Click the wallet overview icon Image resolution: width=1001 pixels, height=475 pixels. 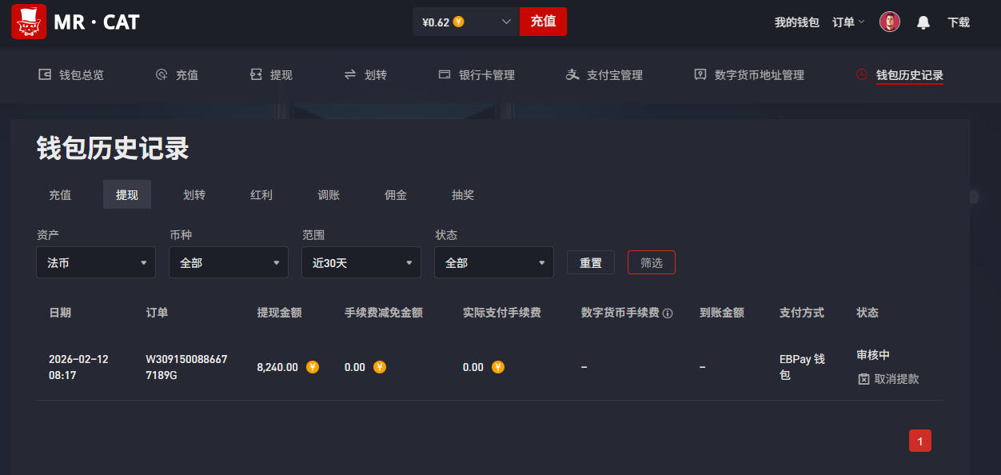[x=45, y=74]
